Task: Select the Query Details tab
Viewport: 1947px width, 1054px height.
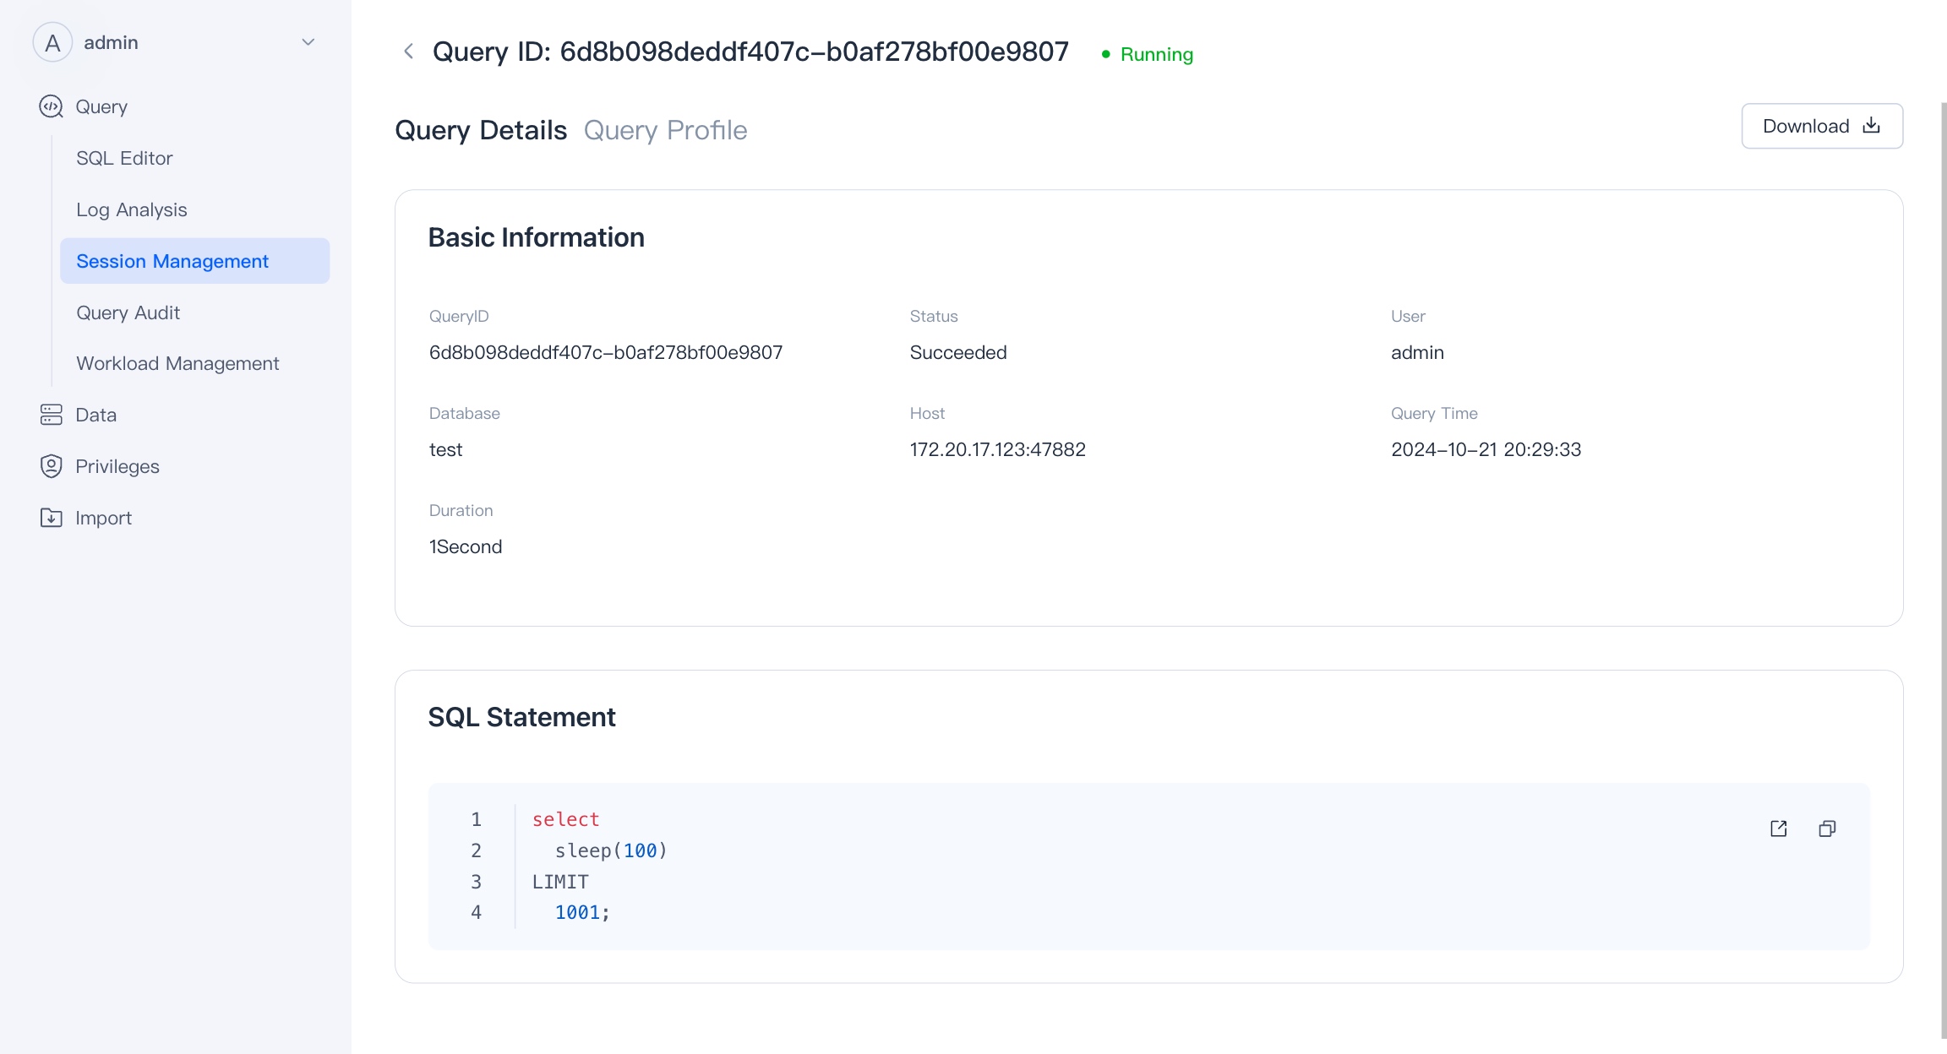Action: (x=481, y=130)
